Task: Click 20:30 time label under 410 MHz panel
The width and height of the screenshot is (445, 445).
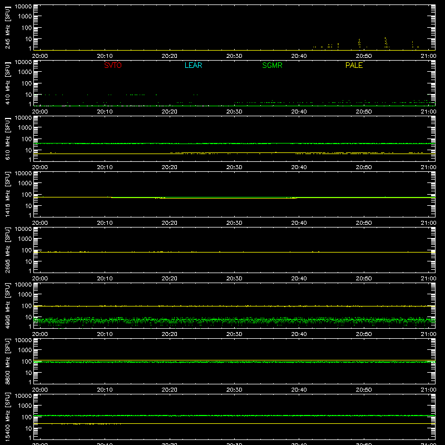Action: (234, 112)
